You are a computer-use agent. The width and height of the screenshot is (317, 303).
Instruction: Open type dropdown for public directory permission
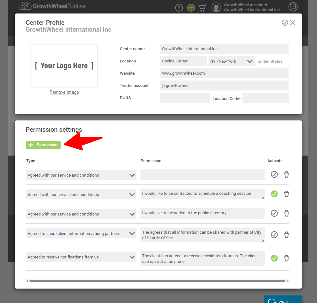(x=81, y=214)
